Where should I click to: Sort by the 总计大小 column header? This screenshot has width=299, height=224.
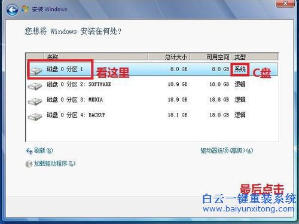click(169, 57)
